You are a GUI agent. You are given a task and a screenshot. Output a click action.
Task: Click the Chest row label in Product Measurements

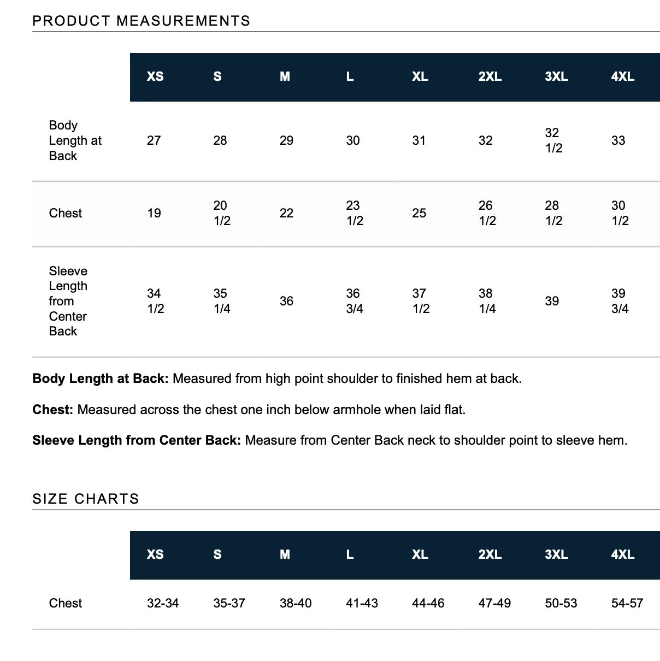66,213
